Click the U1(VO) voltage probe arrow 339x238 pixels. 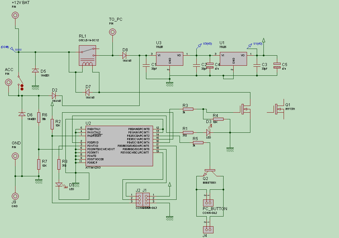coord(249,46)
